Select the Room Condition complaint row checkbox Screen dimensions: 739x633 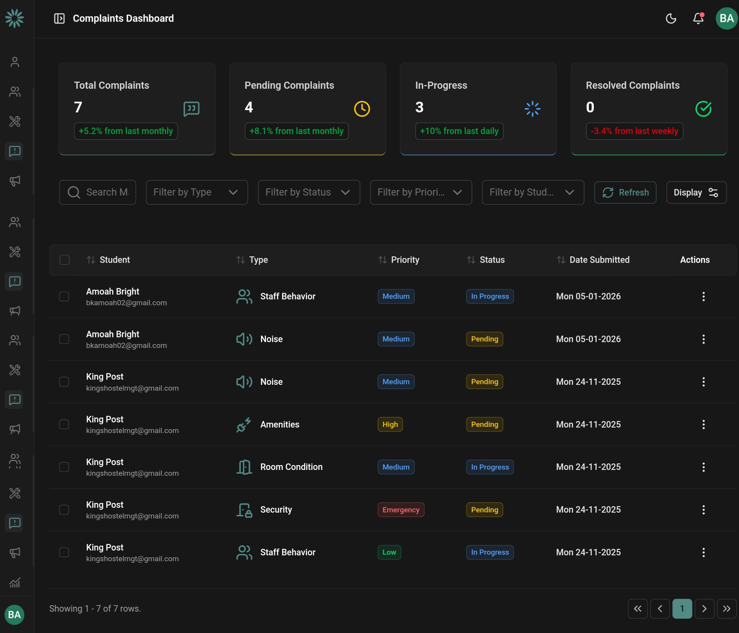(64, 467)
